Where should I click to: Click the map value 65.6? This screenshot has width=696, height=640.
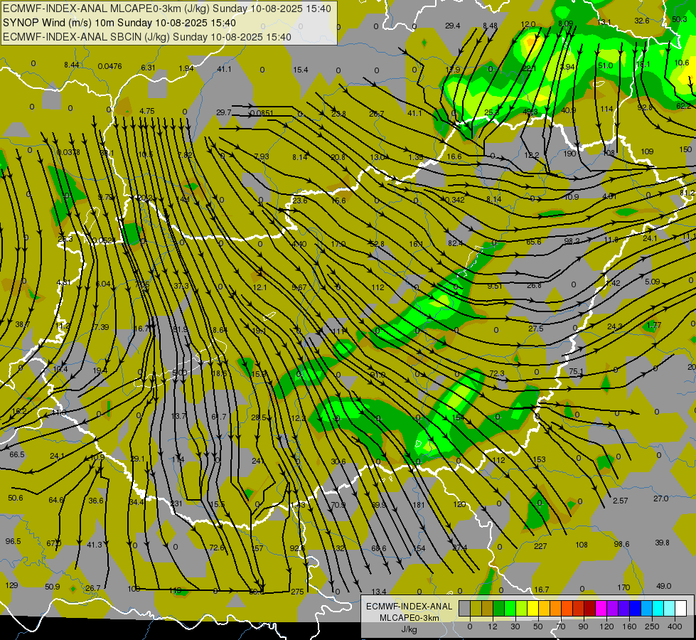(x=533, y=242)
